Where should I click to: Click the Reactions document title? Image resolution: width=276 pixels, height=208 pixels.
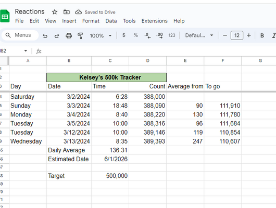point(30,11)
